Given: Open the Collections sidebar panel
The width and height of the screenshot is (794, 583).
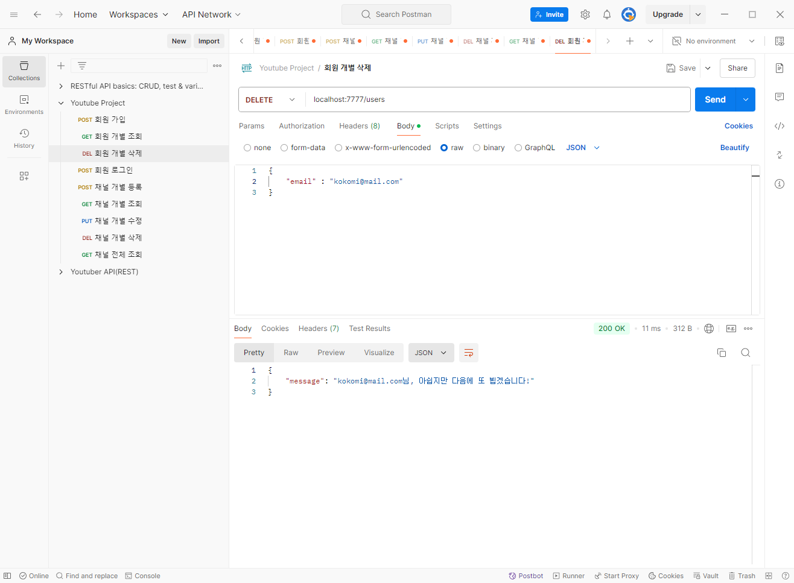Looking at the screenshot, I should (24, 71).
